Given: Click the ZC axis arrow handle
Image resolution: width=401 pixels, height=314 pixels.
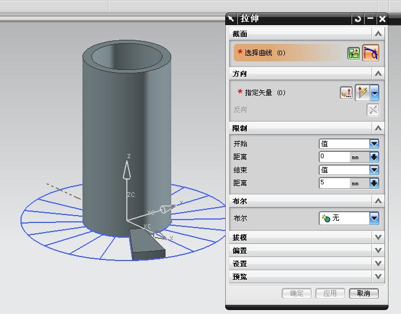Looking at the screenshot, I should point(127,170).
